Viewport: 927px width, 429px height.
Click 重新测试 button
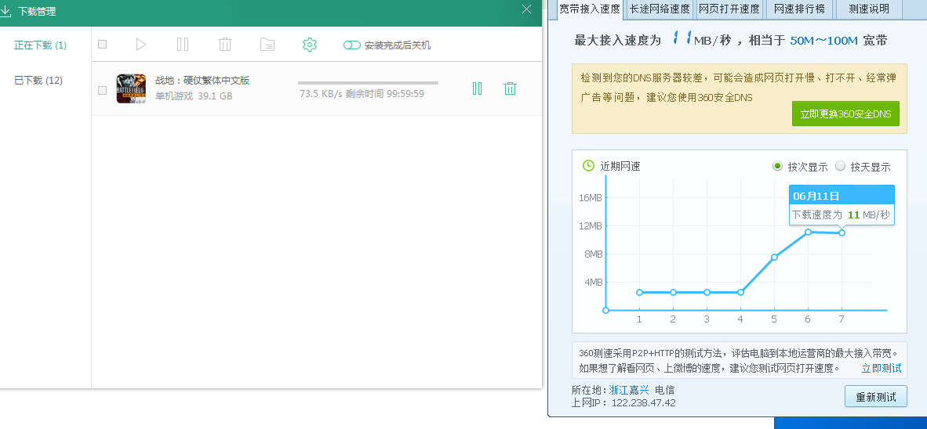coord(875,397)
